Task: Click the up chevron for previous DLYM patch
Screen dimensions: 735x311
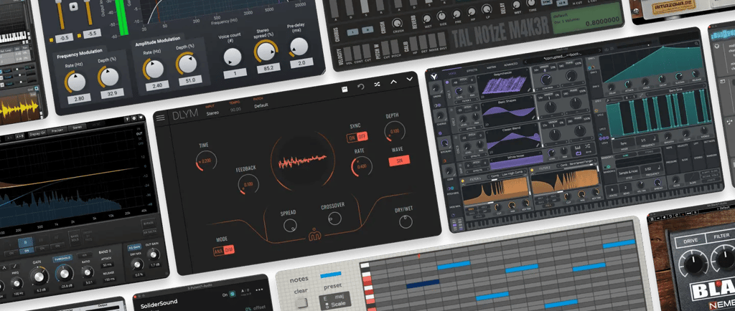Action: [x=394, y=82]
